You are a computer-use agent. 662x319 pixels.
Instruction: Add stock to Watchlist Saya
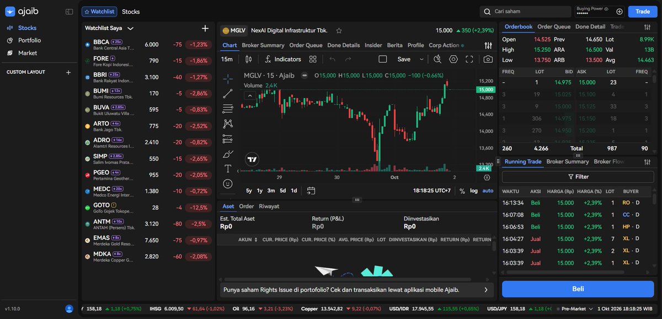(x=205, y=28)
